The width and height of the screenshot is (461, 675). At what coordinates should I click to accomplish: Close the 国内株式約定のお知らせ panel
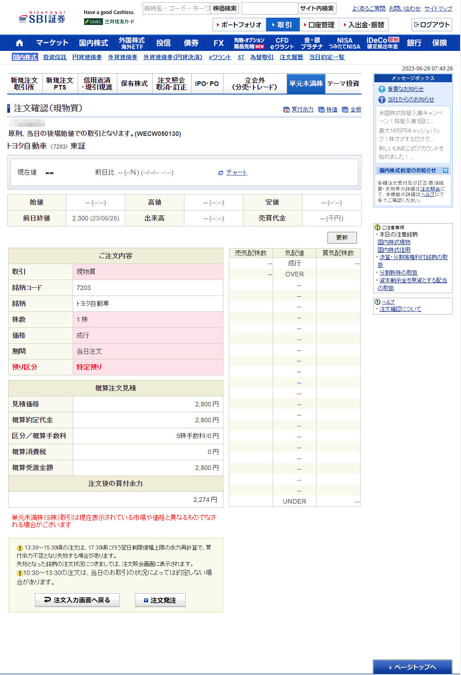click(445, 170)
